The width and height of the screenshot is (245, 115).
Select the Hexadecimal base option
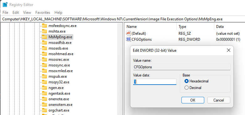pos(196,81)
